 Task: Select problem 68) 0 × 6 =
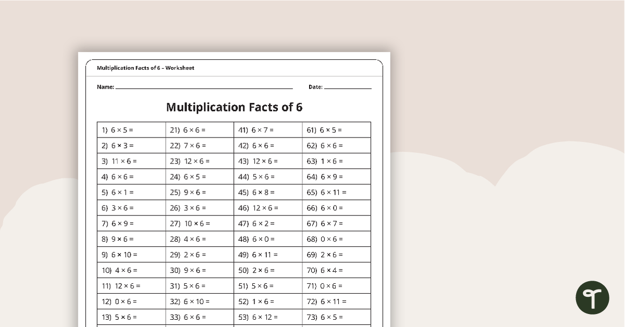pyautogui.click(x=324, y=239)
